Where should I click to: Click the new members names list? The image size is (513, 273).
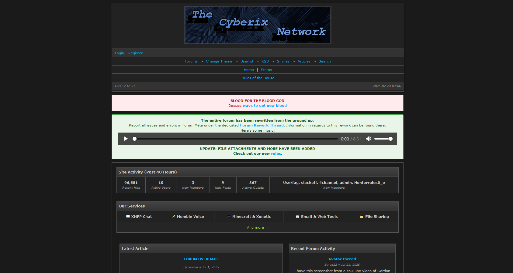[334, 183]
